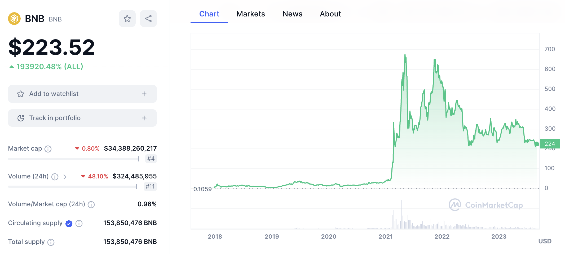Click the share icon button

148,19
